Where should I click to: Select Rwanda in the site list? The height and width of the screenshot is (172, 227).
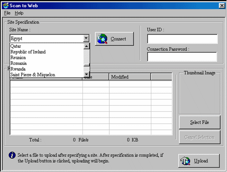click(47, 69)
